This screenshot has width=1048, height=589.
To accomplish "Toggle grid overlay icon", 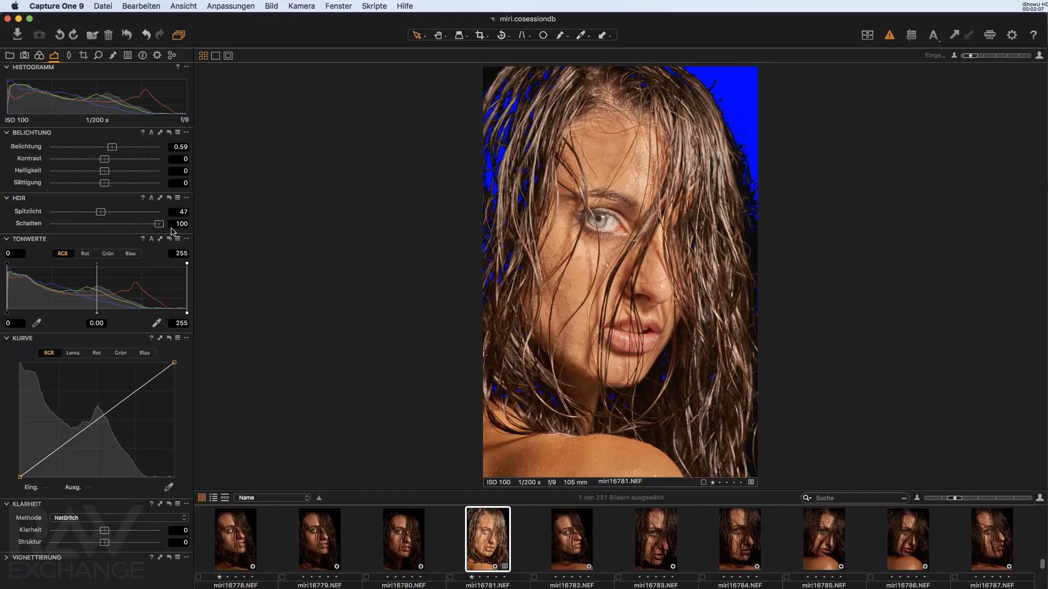I will tap(912, 35).
